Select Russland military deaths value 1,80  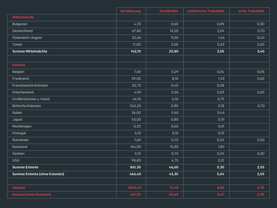tap(221, 147)
